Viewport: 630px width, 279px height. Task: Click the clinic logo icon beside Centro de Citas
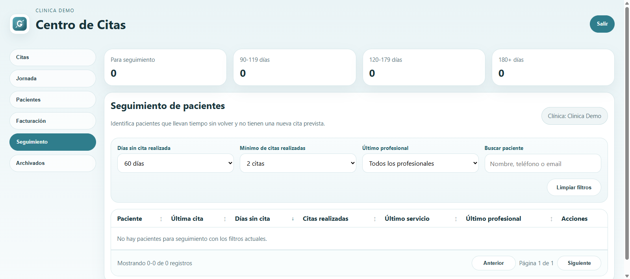click(20, 24)
